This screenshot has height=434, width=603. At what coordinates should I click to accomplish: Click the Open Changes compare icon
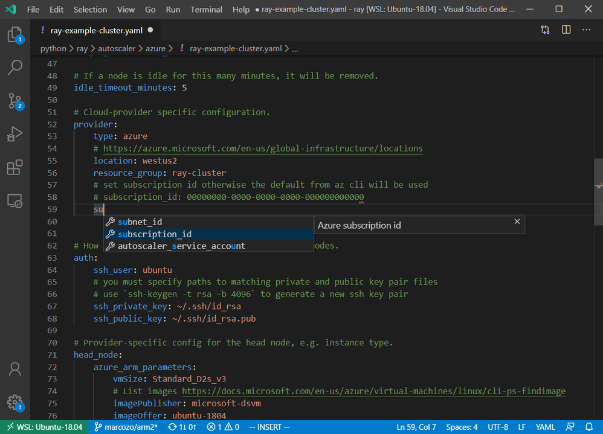click(x=545, y=30)
